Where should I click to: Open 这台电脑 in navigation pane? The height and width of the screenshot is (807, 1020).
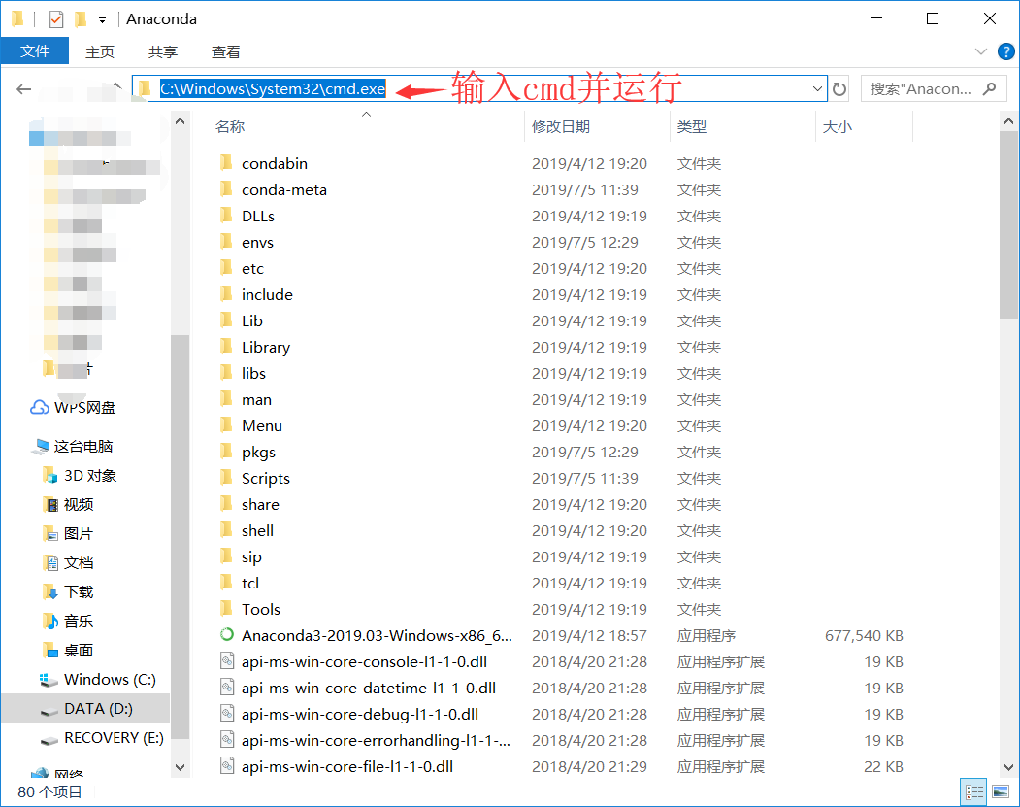(83, 447)
